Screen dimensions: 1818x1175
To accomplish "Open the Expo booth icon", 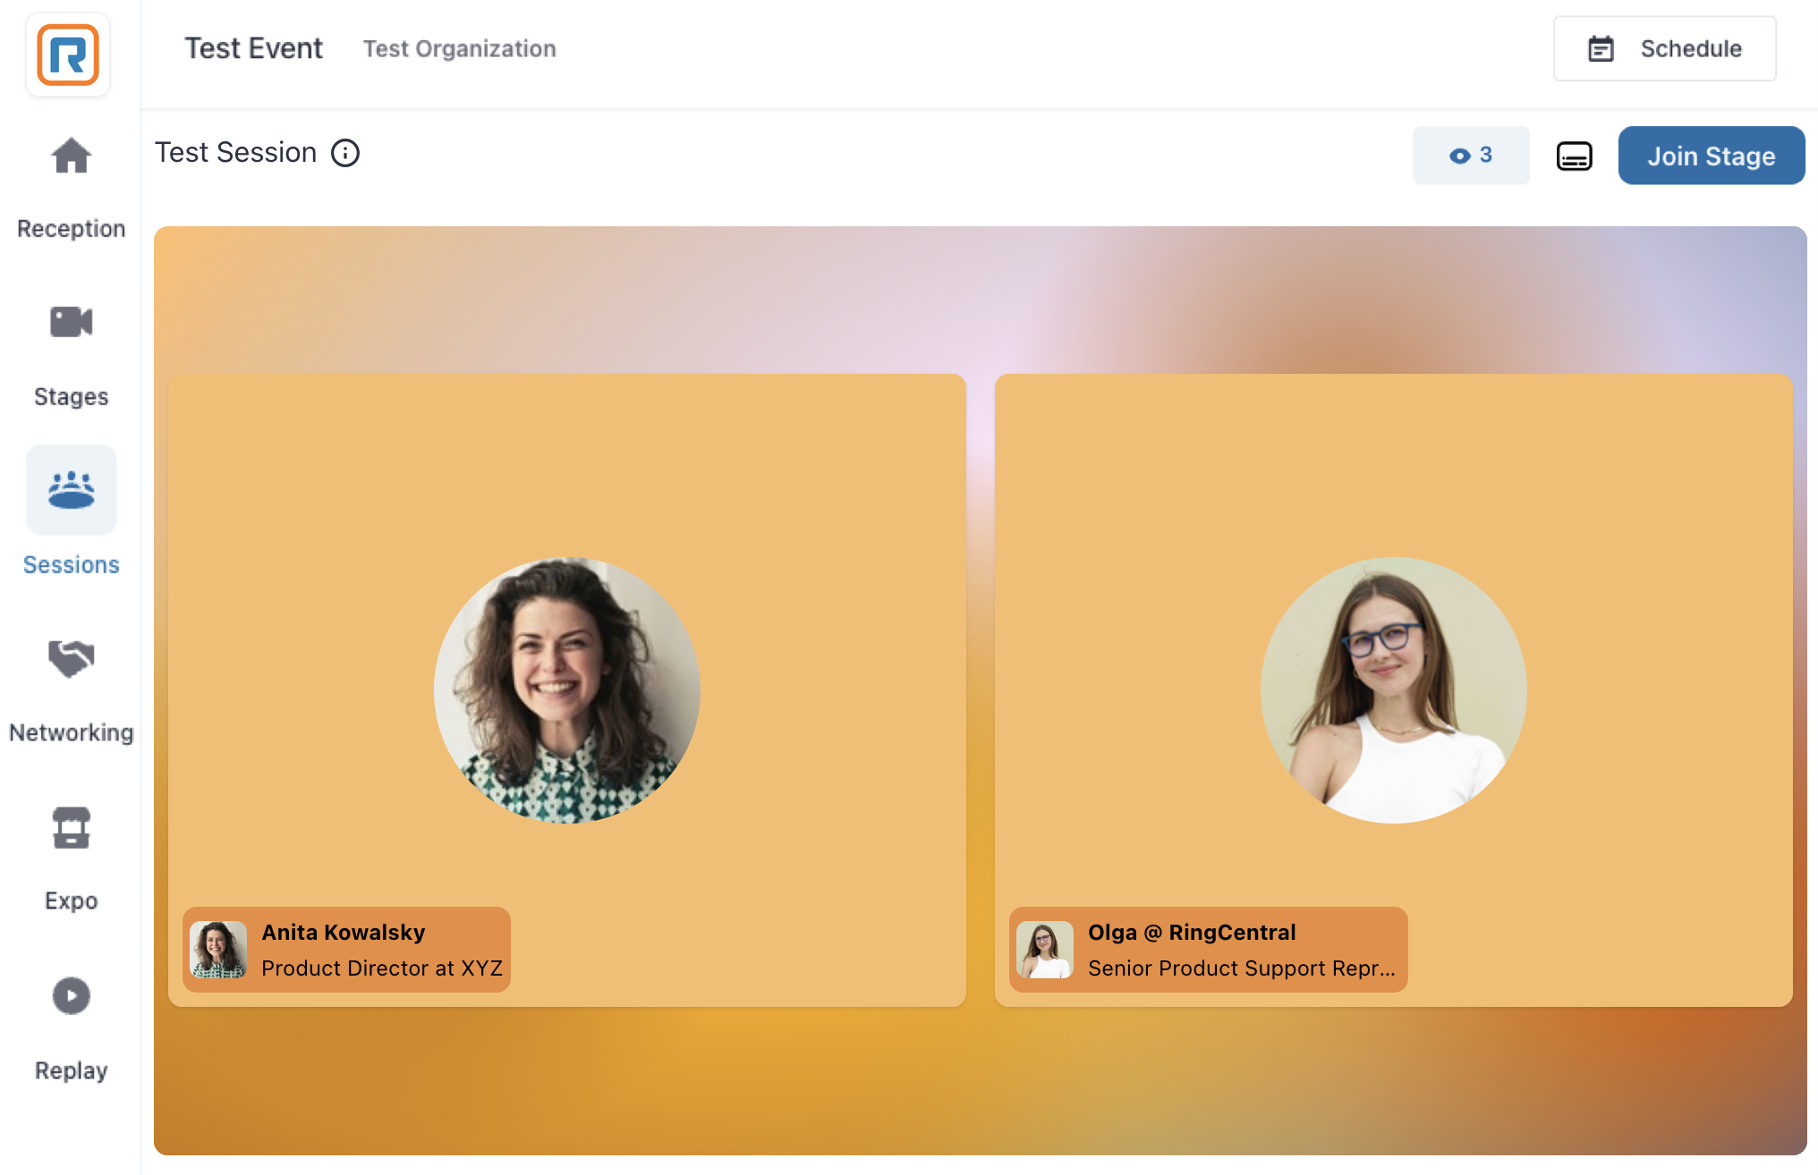I will [71, 827].
